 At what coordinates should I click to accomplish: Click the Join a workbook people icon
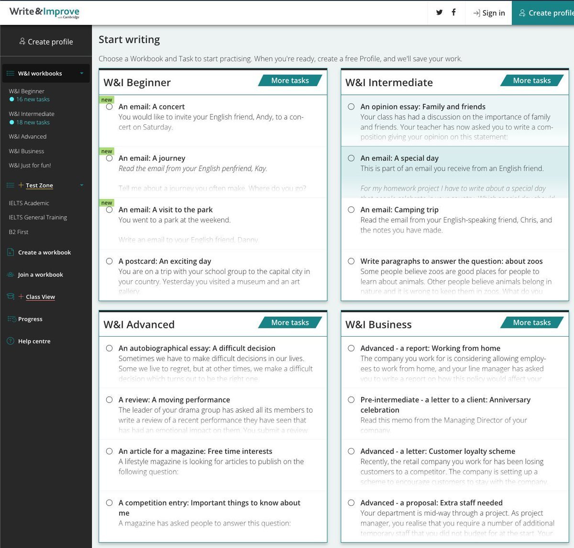(11, 274)
